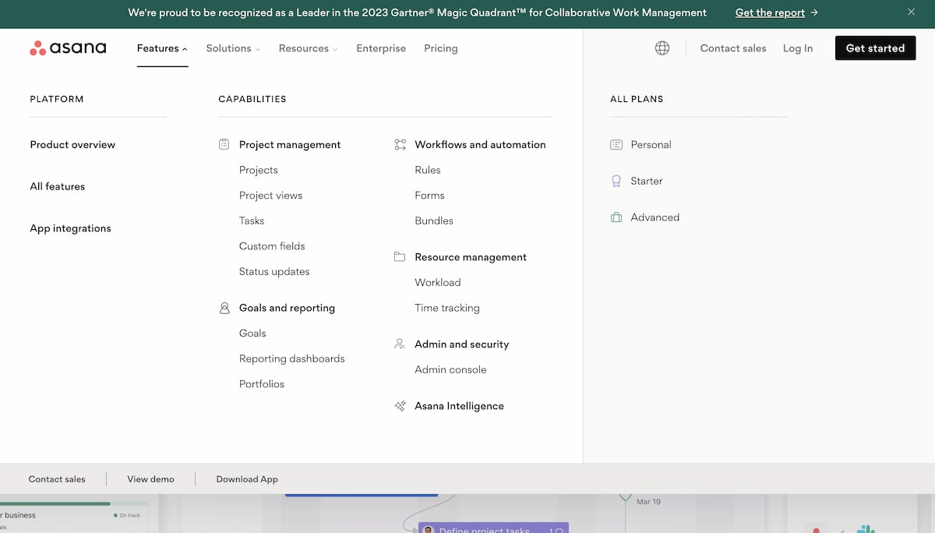The image size is (935, 533).
Task: Select the Personal plan icon
Action: [615, 144]
